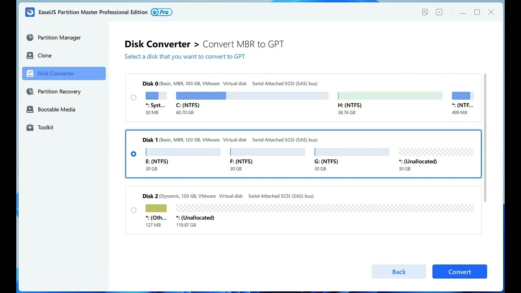The width and height of the screenshot is (521, 293).
Task: Click the 'Dynamic, 120 GB, VMware' disk info text
Action: 188,196
